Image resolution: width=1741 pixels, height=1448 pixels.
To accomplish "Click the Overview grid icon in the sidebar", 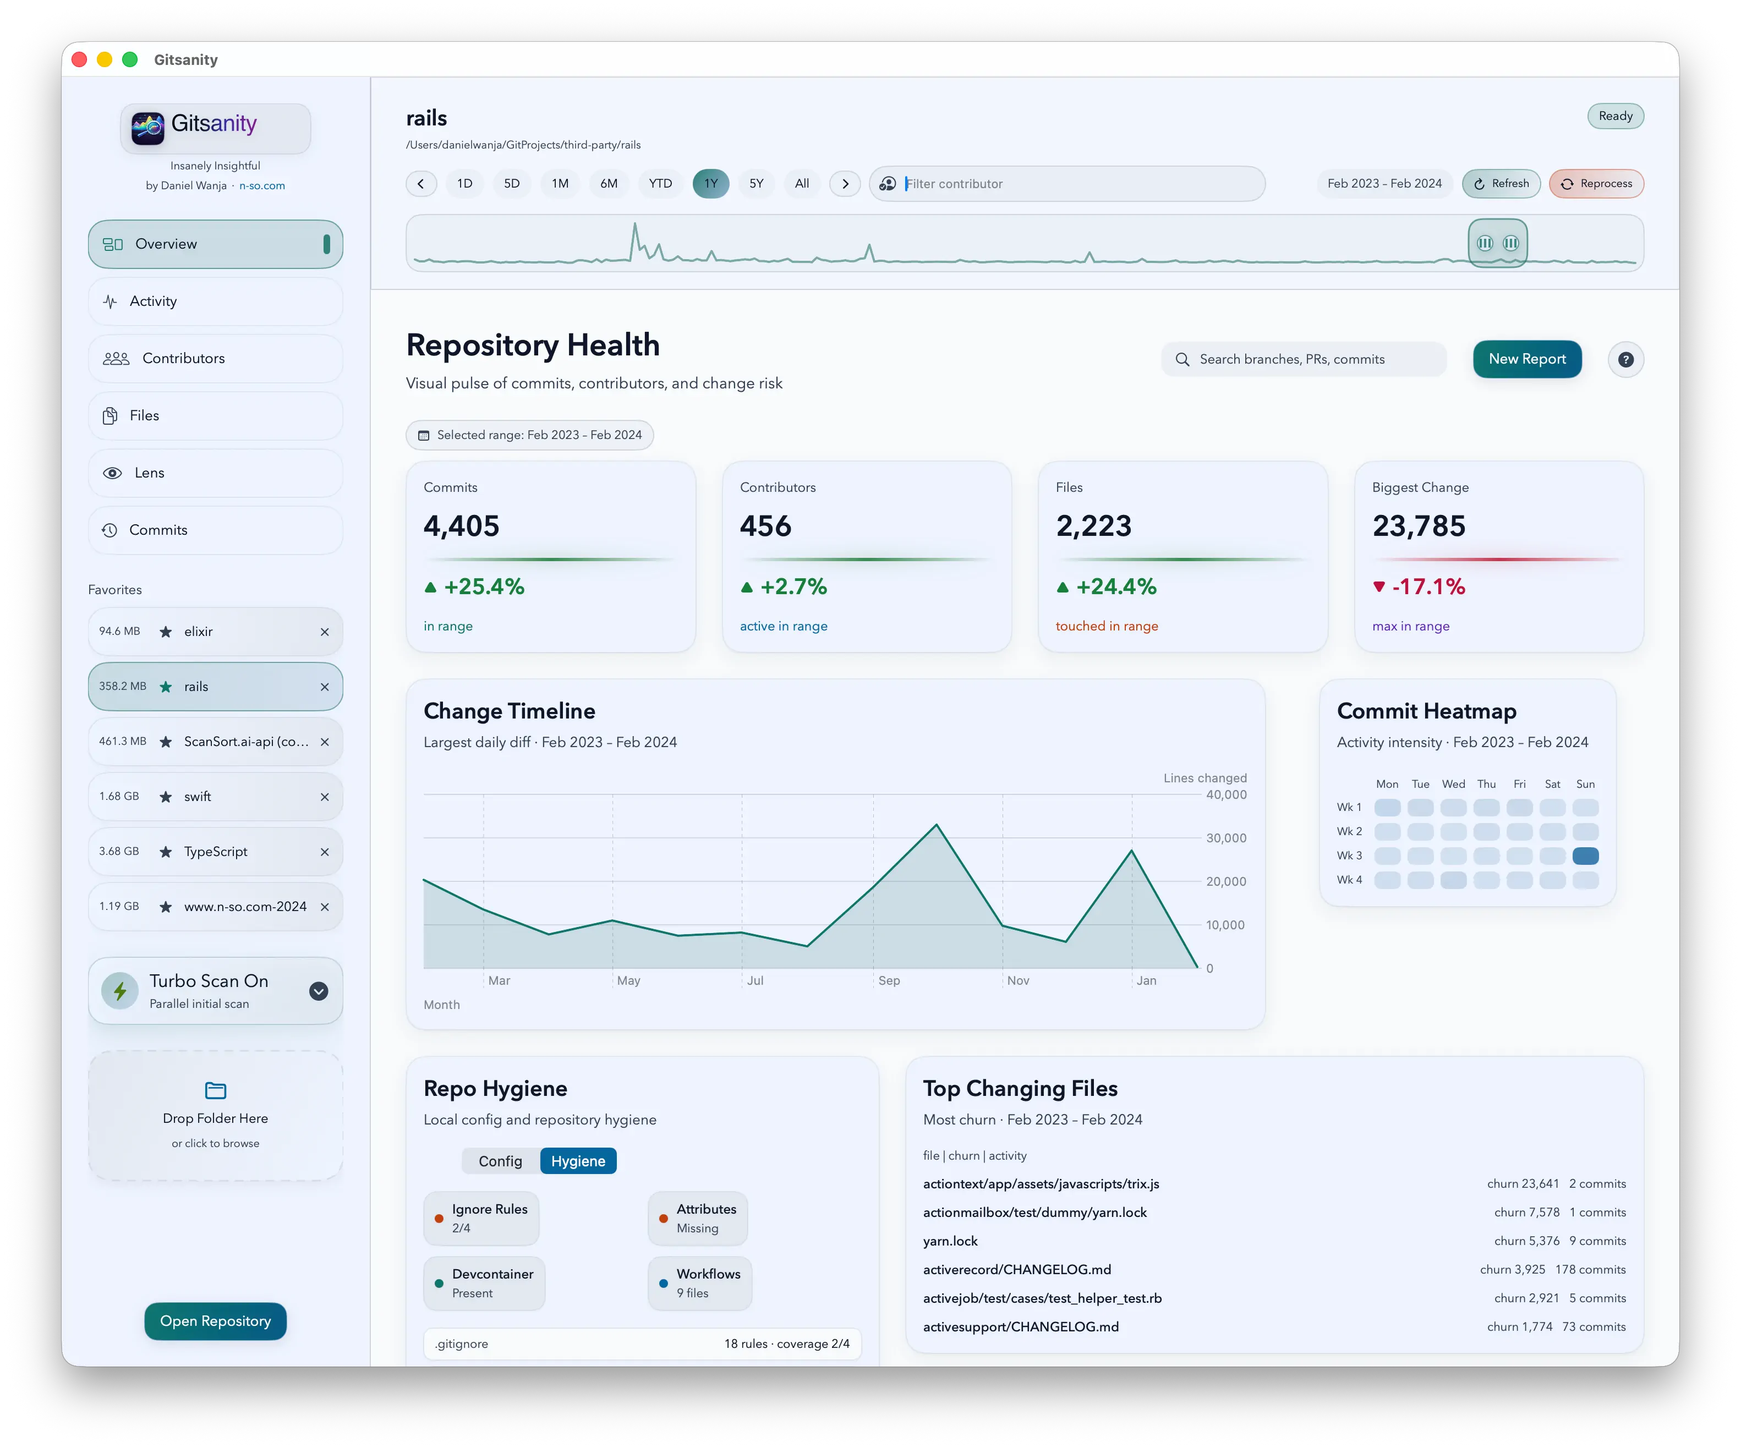I will click(x=113, y=244).
